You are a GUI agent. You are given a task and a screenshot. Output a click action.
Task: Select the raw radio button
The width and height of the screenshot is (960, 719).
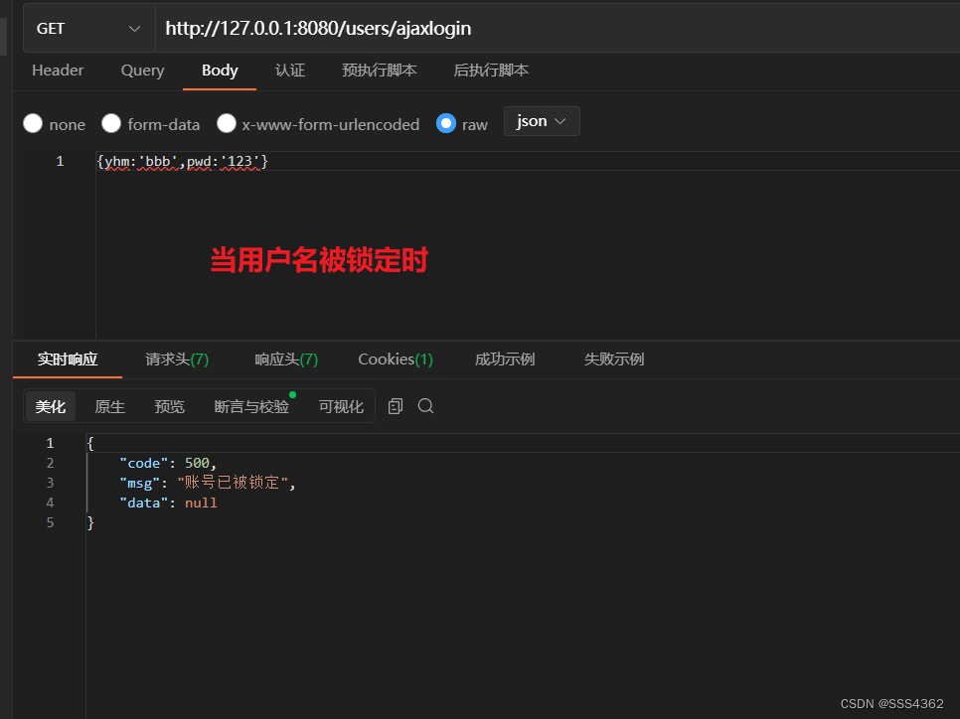pyautogui.click(x=445, y=123)
